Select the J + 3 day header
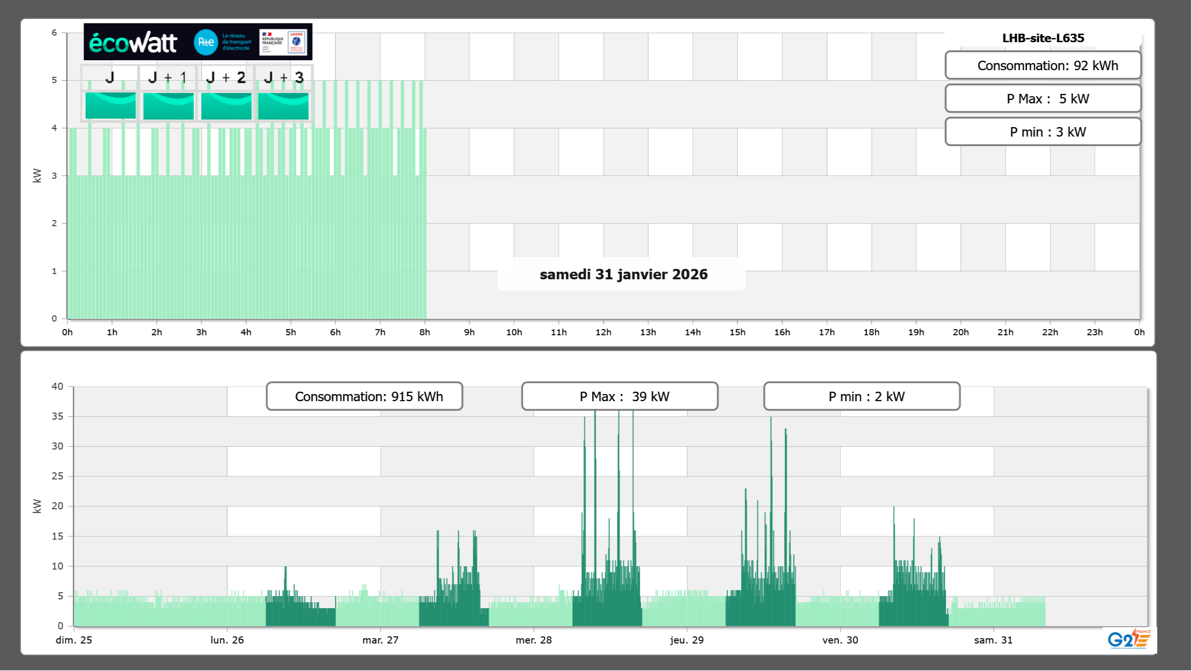 [x=283, y=77]
